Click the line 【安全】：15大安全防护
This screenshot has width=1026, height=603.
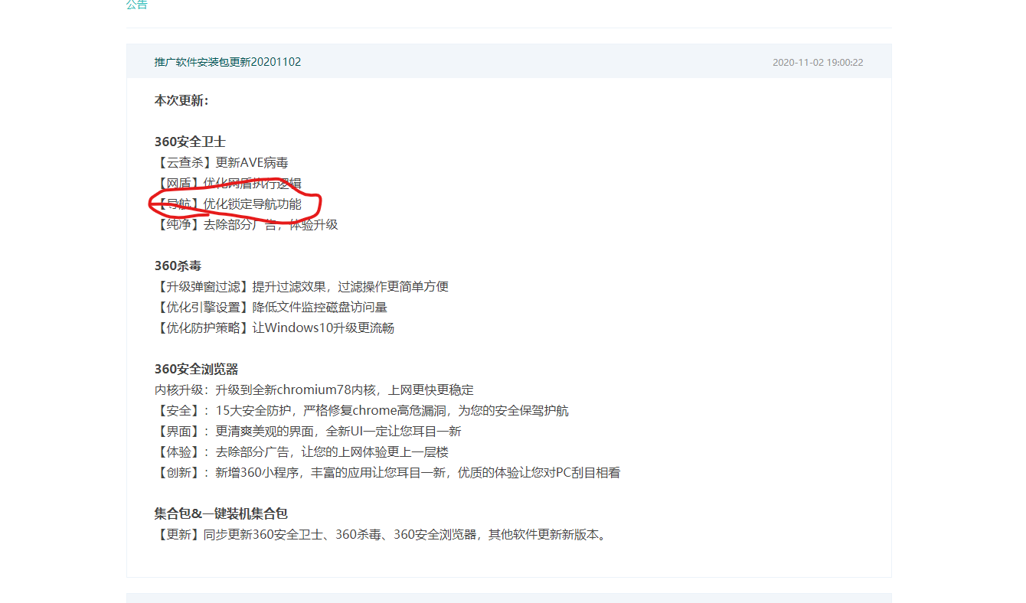coord(361,411)
